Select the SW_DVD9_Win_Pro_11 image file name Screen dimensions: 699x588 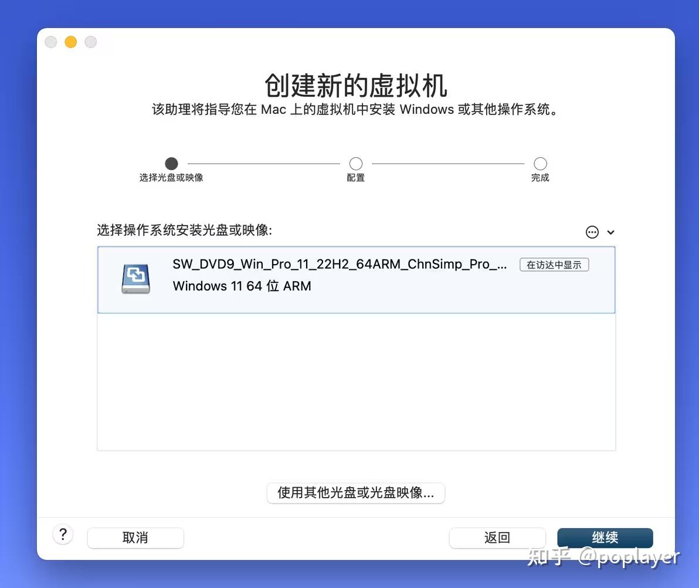(x=340, y=264)
